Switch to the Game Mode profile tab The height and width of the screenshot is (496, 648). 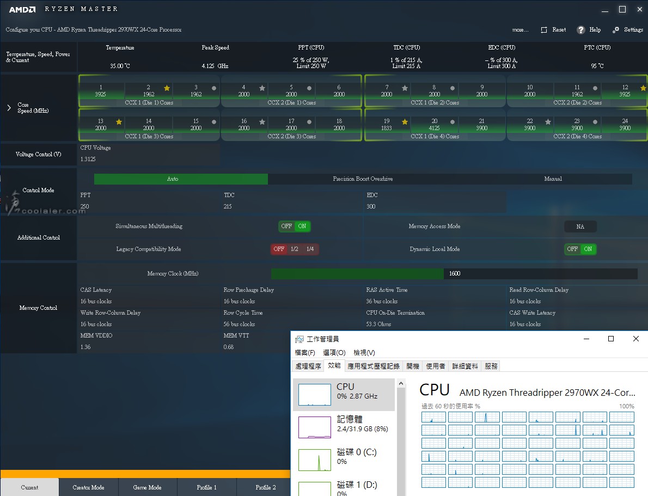(x=147, y=487)
